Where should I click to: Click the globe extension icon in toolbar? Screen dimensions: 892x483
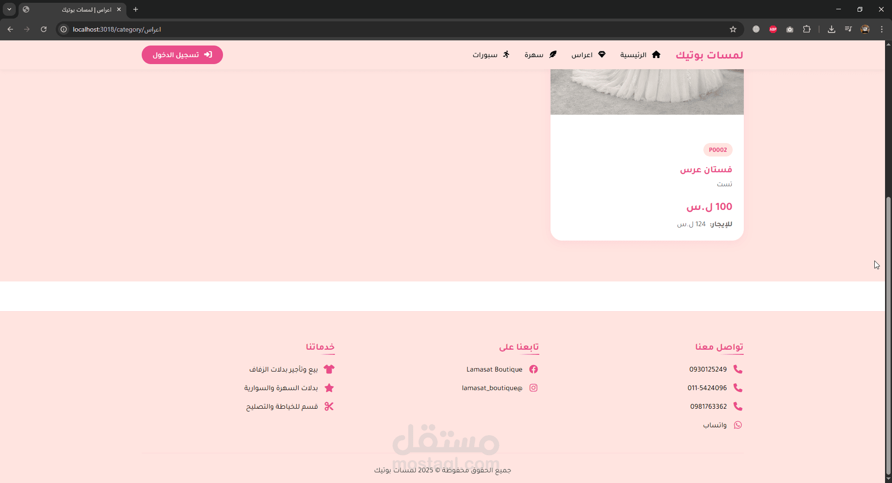(756, 29)
